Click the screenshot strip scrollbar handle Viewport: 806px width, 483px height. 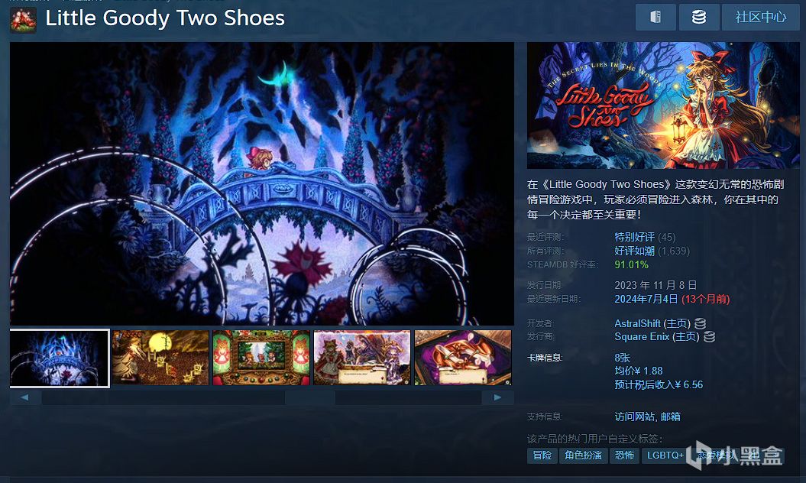(310, 397)
